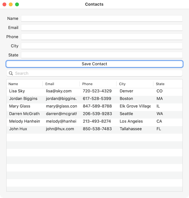Image resolution: width=189 pixels, height=198 pixels.
Task: Click the MA state cell
Action: coord(160,99)
